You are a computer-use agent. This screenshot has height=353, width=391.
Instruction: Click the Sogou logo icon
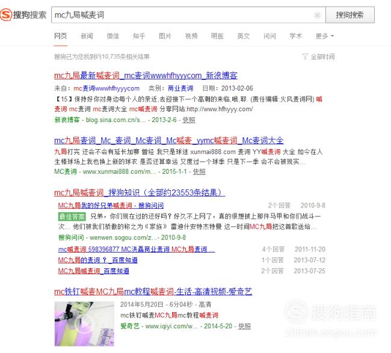[x=6, y=14]
